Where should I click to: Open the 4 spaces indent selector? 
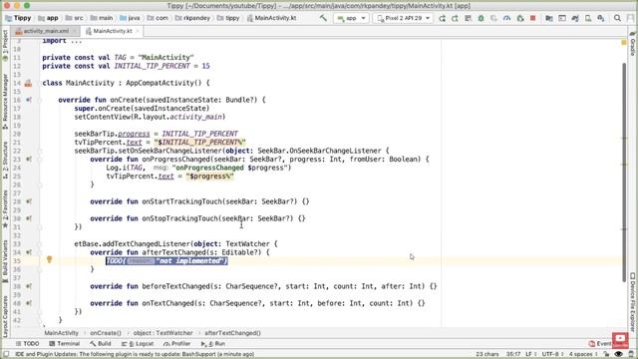point(582,355)
